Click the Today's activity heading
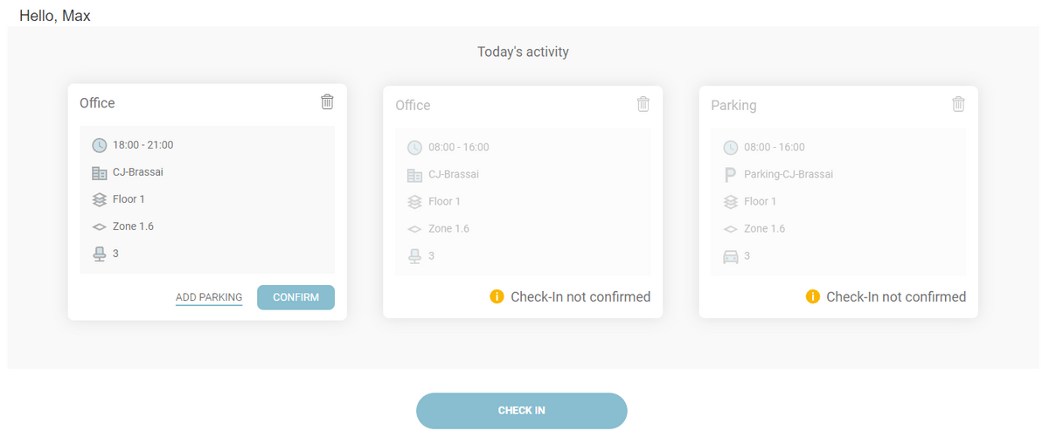This screenshot has width=1049, height=438. (523, 52)
